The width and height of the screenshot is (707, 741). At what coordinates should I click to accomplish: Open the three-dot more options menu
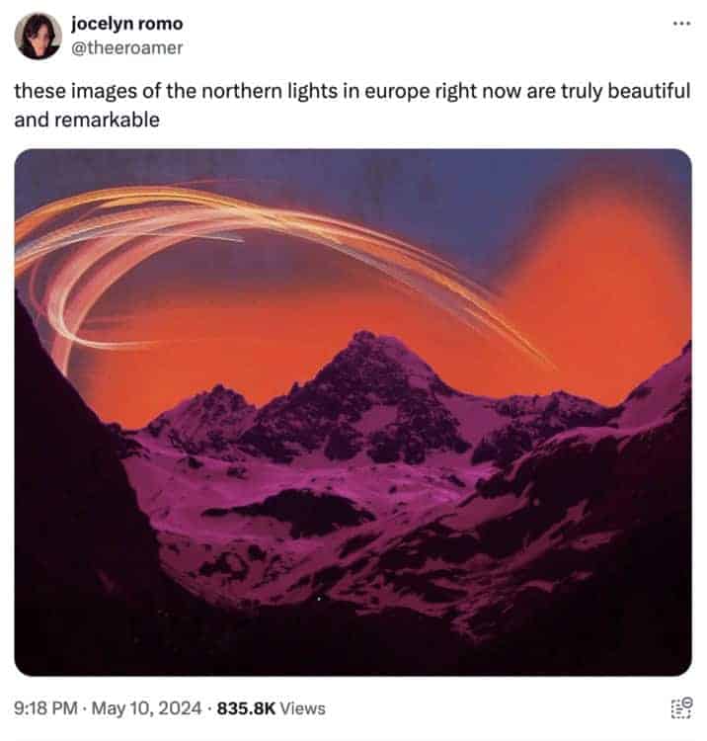[x=681, y=23]
